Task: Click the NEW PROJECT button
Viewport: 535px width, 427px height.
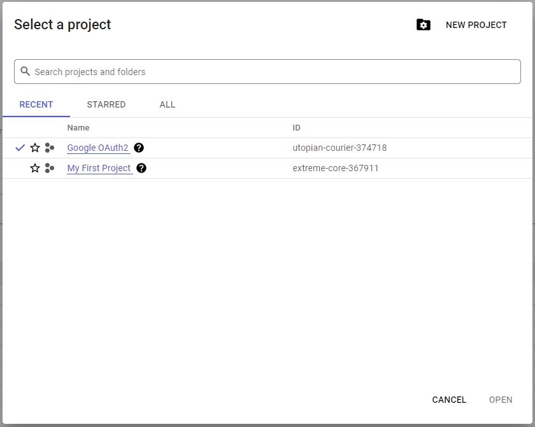Action: pos(476,25)
